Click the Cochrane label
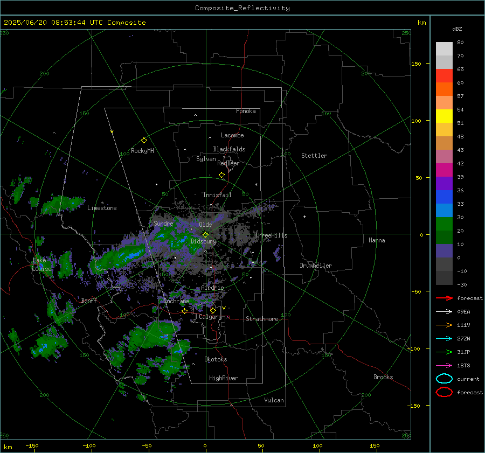The height and width of the screenshot is (453, 485). (176, 301)
